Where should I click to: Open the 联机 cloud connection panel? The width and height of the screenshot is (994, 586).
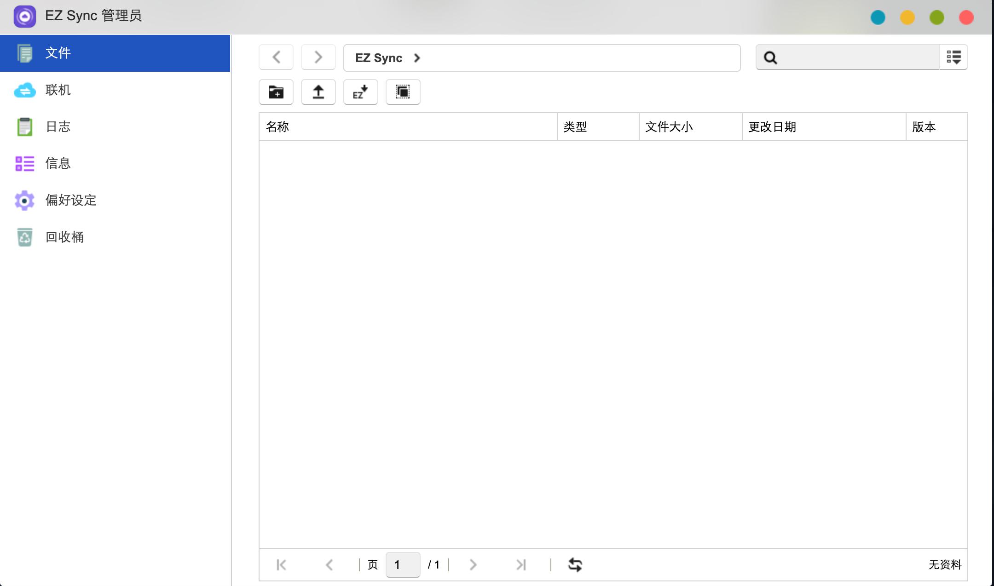(58, 90)
